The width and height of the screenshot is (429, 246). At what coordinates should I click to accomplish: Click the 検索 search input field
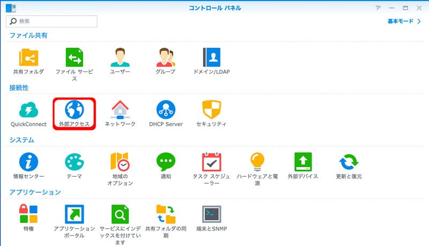click(x=51, y=21)
